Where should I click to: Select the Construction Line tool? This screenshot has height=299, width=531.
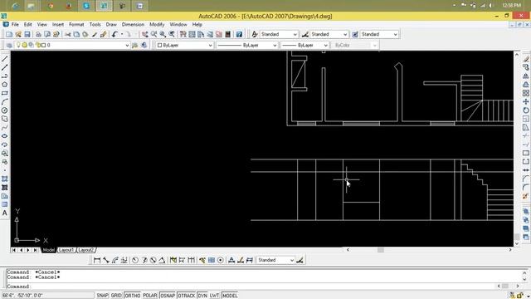point(5,67)
